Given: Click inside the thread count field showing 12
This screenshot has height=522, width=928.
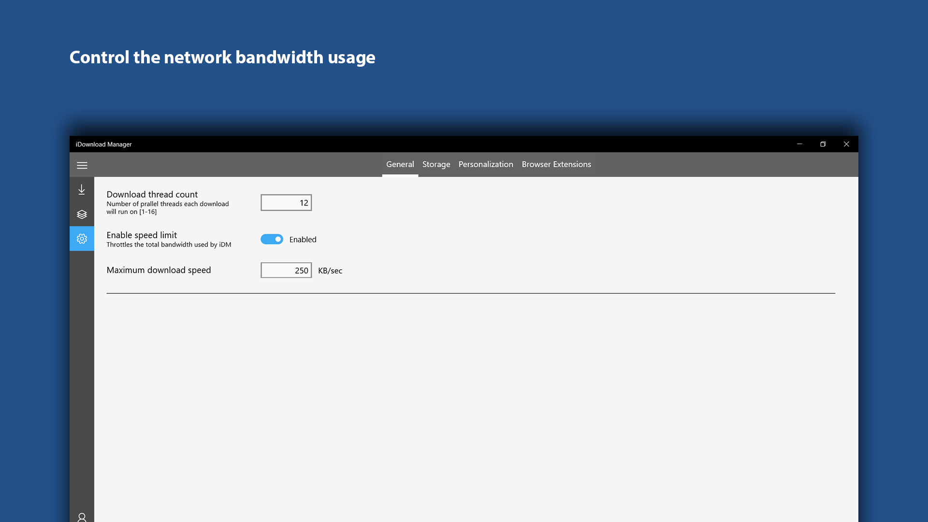Looking at the screenshot, I should pos(286,203).
